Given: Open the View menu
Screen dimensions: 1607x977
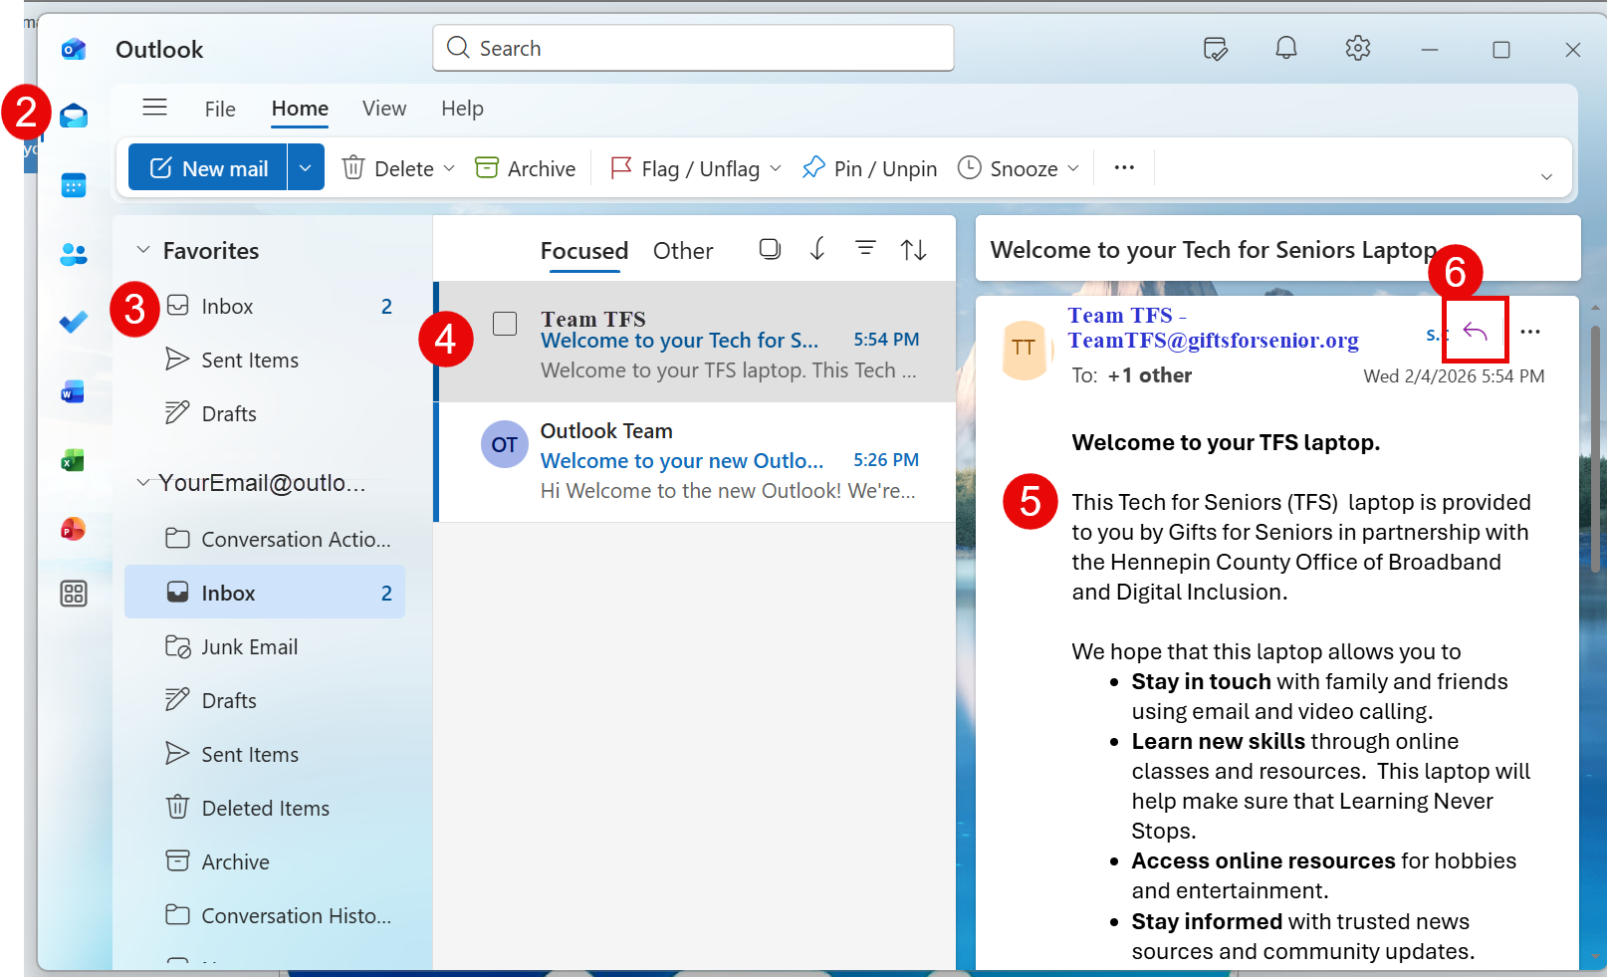Looking at the screenshot, I should 384,109.
